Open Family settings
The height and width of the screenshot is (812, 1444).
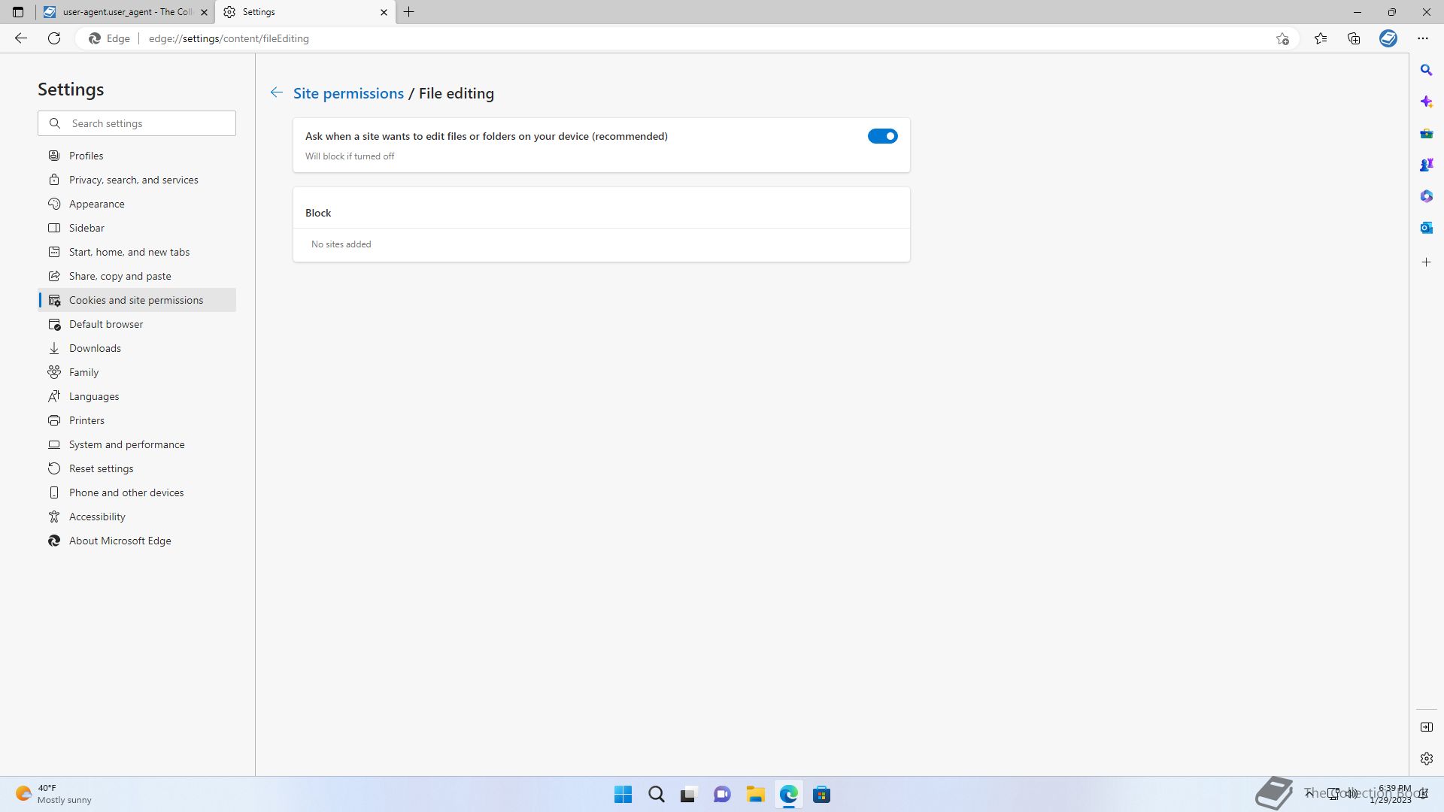click(137, 372)
